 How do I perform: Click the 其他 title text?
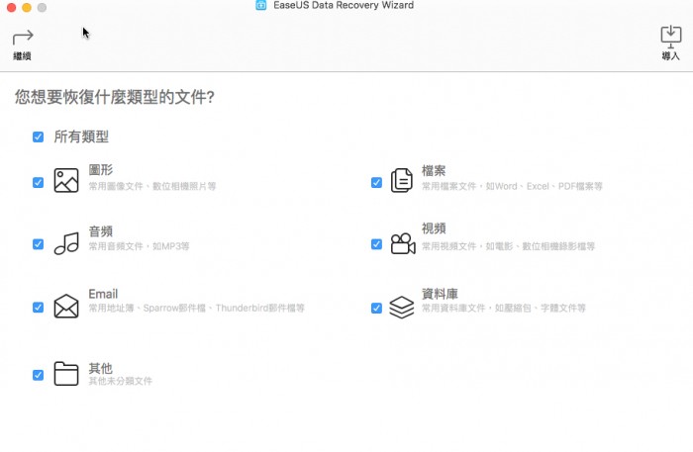click(x=101, y=368)
